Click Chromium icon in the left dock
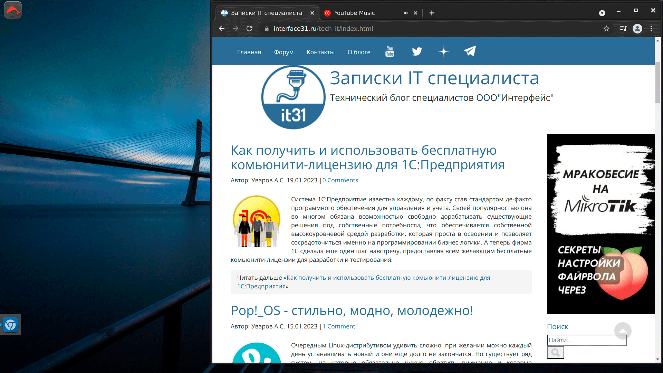The image size is (663, 373). tap(10, 325)
